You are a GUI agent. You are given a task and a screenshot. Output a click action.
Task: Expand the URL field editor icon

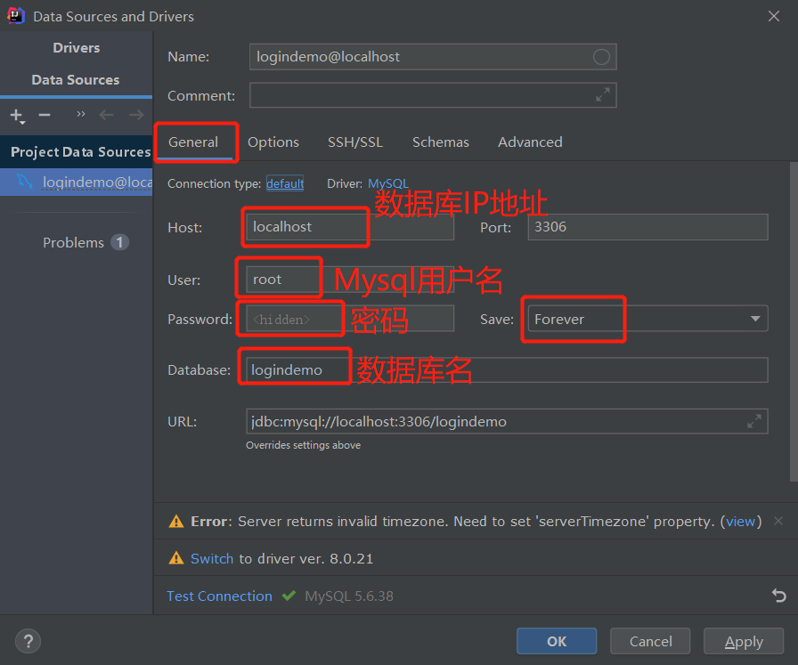(x=753, y=421)
